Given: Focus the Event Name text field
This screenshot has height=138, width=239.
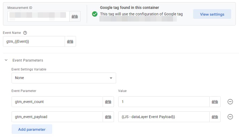Looking at the screenshot, I should coord(34,42).
